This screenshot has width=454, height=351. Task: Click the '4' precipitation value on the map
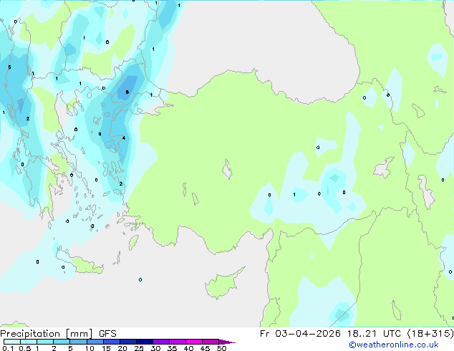(124, 138)
